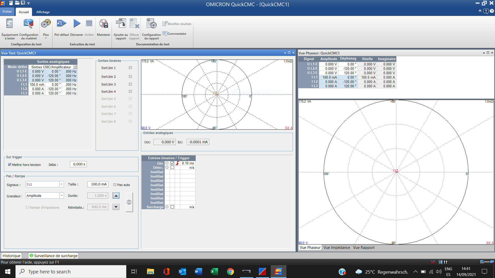Image resolution: width=495 pixels, height=278 pixels.
Task: Toggle the Sort.bin 1 checkbox
Action: click(x=130, y=68)
